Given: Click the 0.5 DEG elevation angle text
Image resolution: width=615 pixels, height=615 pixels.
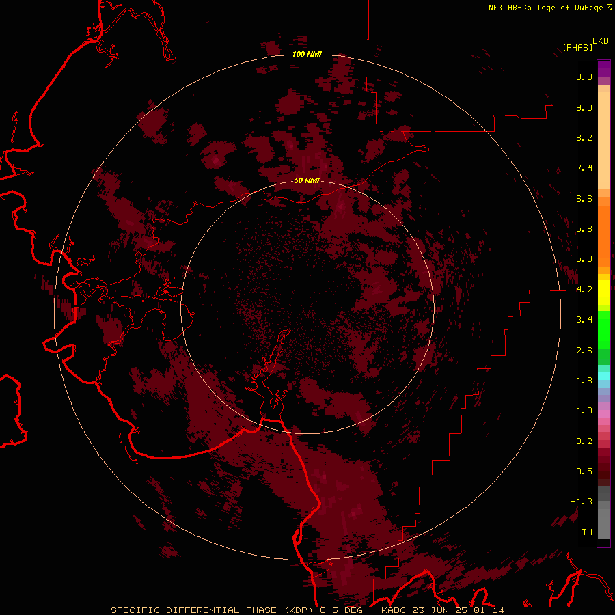Looking at the screenshot, I should tap(342, 610).
